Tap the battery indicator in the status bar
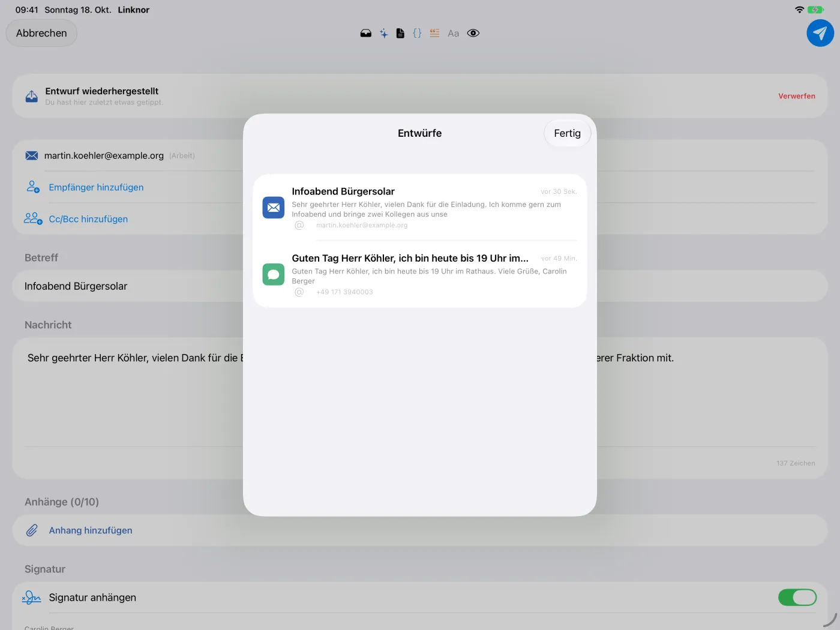Viewport: 840px width, 630px height. (x=816, y=10)
